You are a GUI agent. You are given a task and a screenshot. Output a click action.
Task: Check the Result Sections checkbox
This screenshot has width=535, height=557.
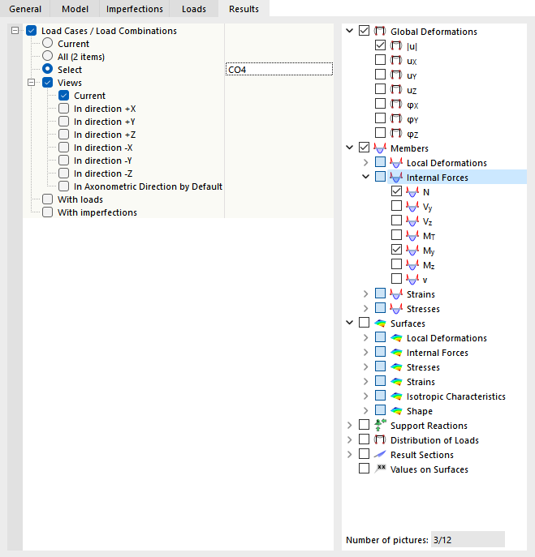pos(364,454)
